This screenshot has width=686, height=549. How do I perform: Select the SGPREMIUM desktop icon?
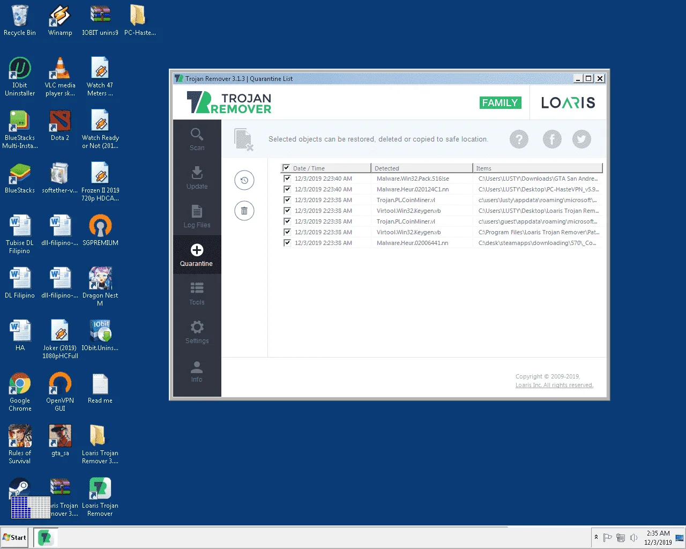(100, 231)
